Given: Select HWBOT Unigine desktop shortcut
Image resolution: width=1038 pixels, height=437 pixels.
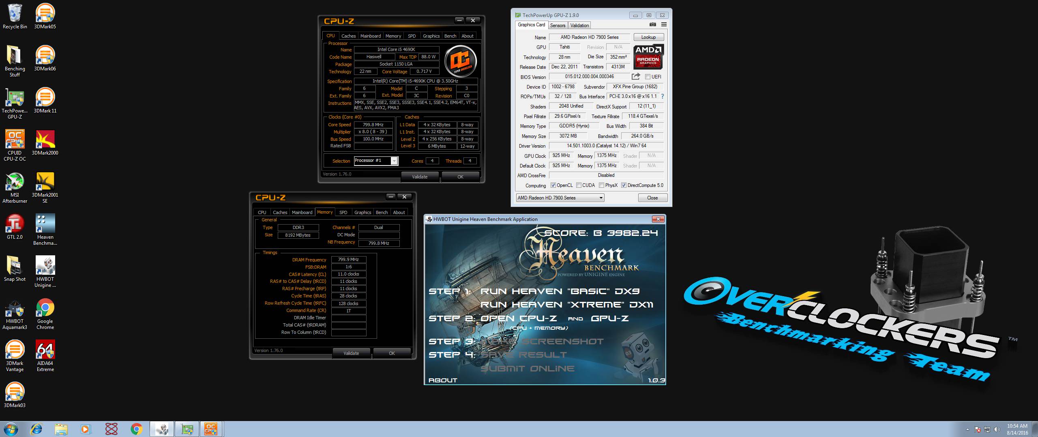Looking at the screenshot, I should [x=45, y=272].
